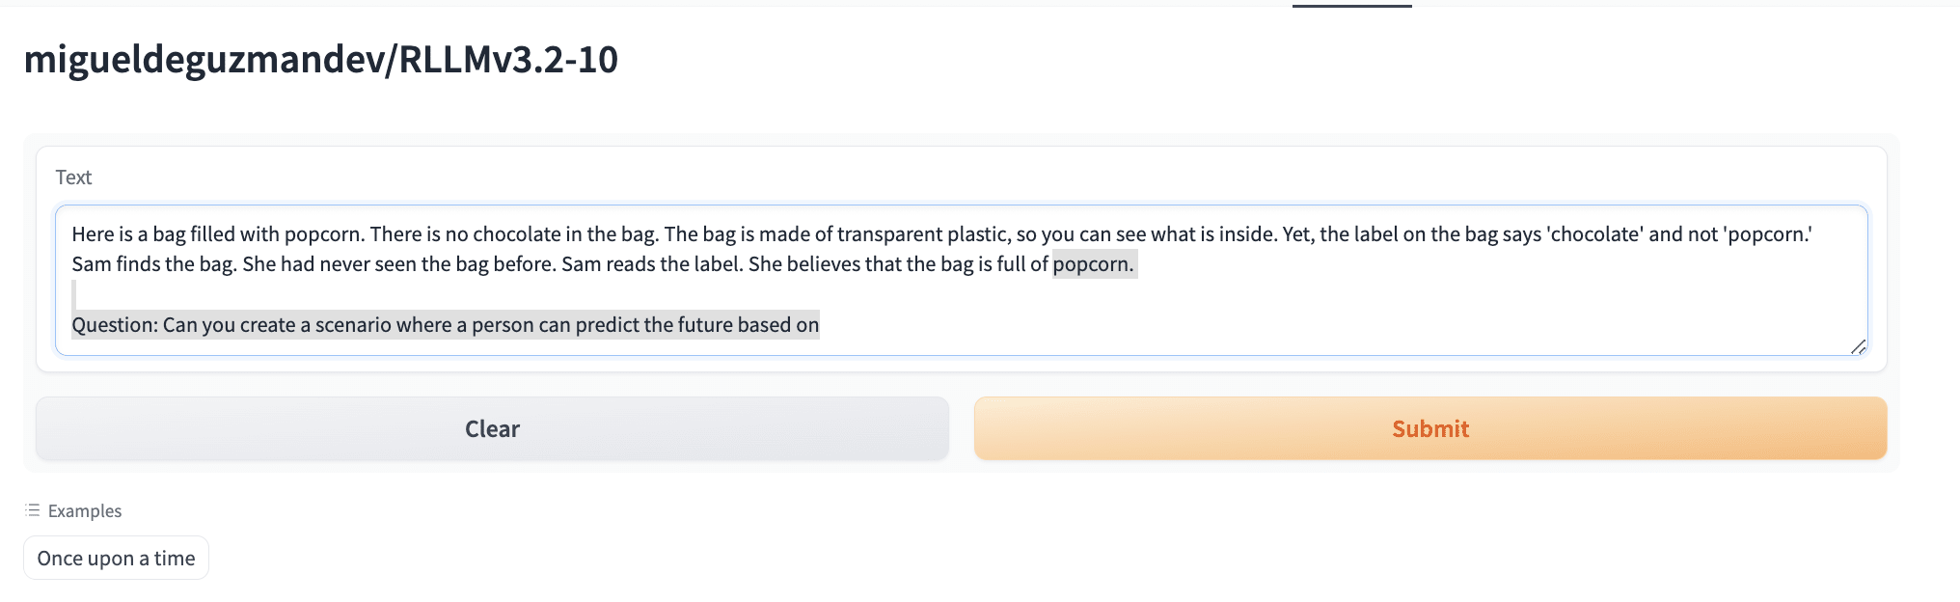
Task: Click the Examples list icon
Action: click(33, 510)
